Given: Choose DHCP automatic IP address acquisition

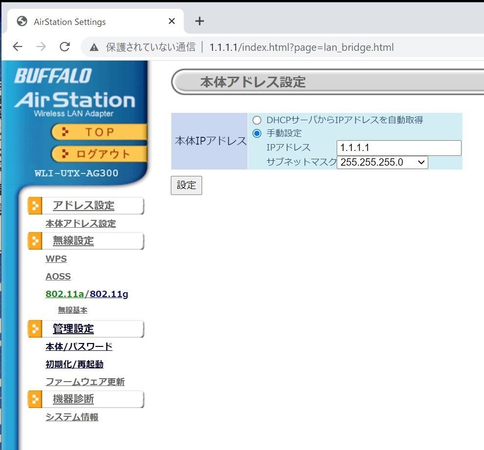Looking at the screenshot, I should coord(257,120).
